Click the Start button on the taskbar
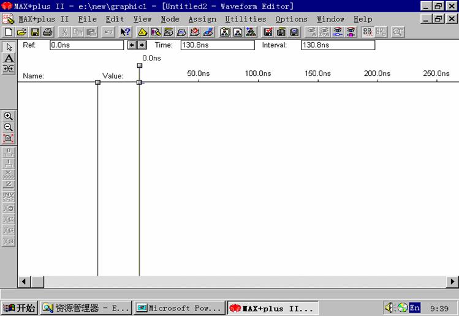Viewport: 459px width, 316px height. pyautogui.click(x=20, y=308)
